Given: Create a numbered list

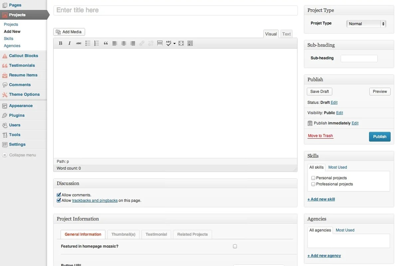Looking at the screenshot, I should pyautogui.click(x=97, y=43).
